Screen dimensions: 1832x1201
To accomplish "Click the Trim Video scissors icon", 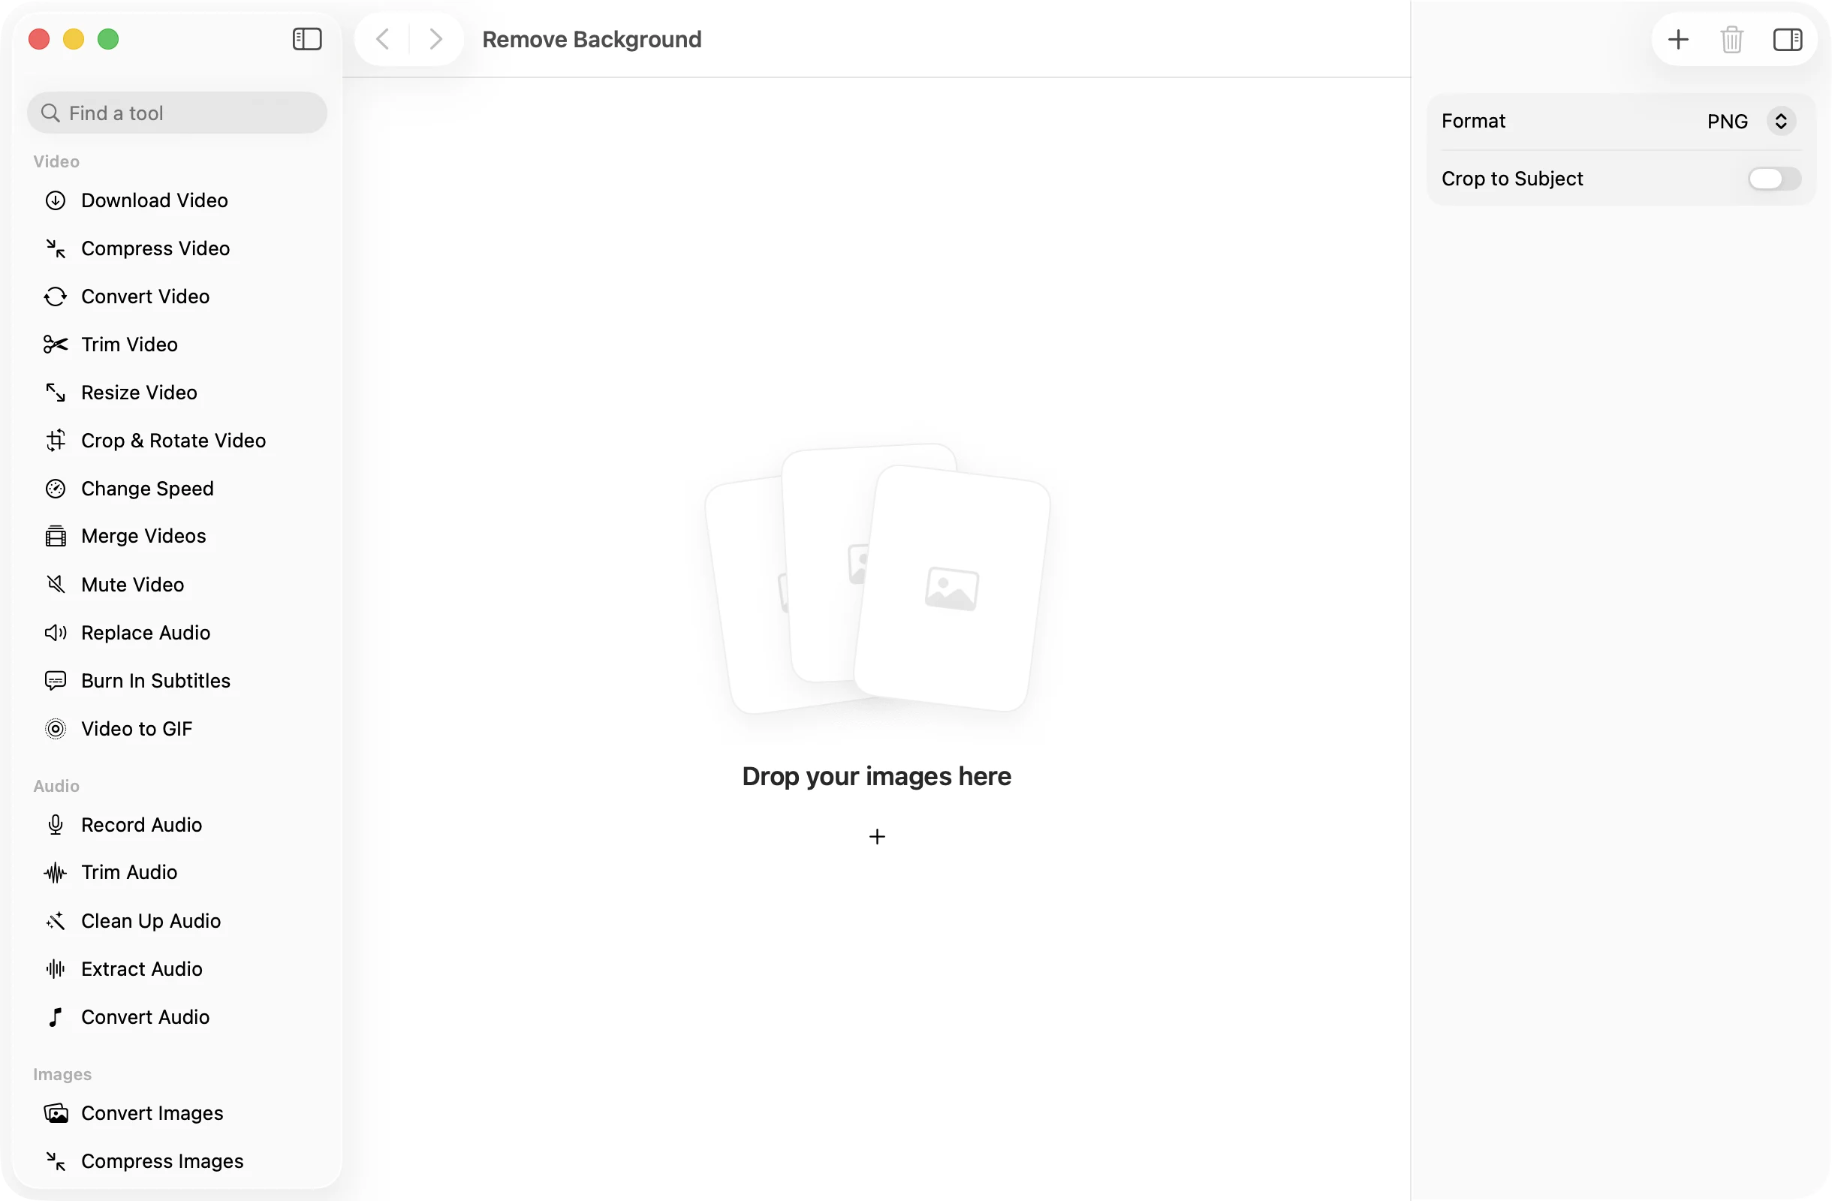I will 56,345.
